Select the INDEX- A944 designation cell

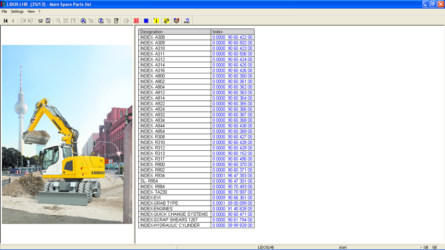tap(175, 126)
